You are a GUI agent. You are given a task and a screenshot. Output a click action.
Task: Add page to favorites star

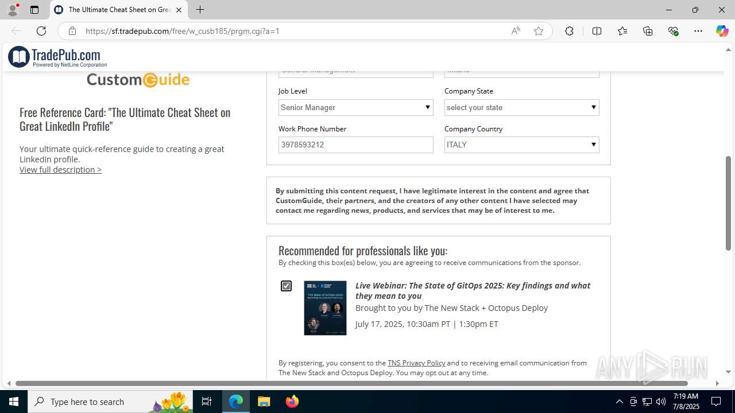point(539,31)
